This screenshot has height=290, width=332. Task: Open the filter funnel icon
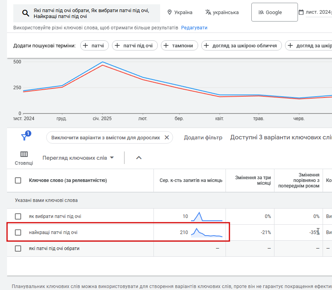pos(25,137)
